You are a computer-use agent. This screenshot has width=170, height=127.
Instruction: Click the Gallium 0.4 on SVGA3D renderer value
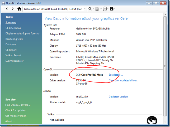tap(93, 29)
